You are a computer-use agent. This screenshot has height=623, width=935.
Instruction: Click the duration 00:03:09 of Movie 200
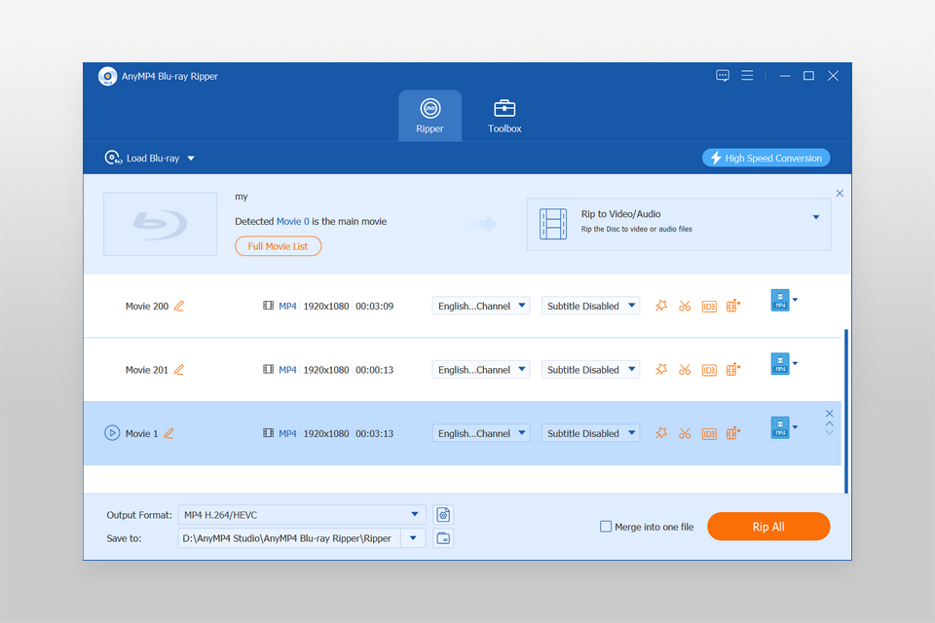point(374,306)
